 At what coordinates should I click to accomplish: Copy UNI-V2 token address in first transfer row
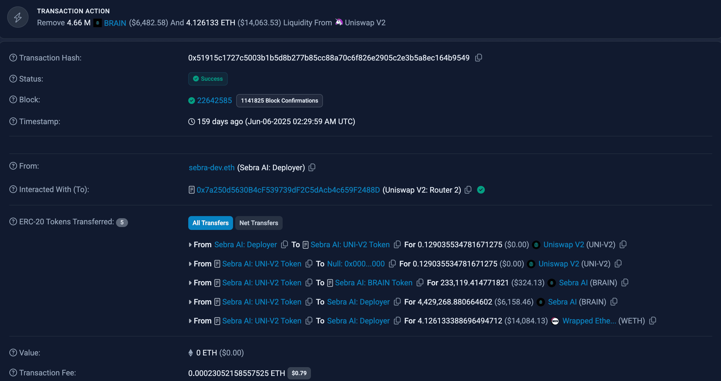coord(623,244)
